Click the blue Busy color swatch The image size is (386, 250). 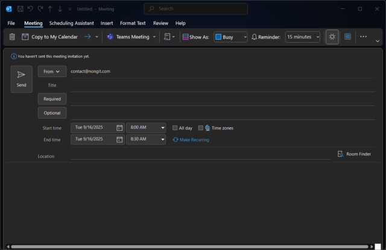point(218,37)
